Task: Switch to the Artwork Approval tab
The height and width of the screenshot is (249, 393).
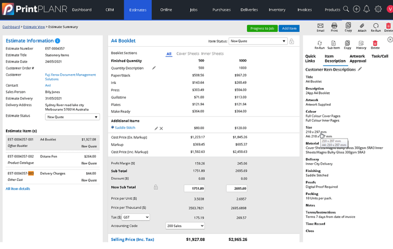Action: (357, 58)
